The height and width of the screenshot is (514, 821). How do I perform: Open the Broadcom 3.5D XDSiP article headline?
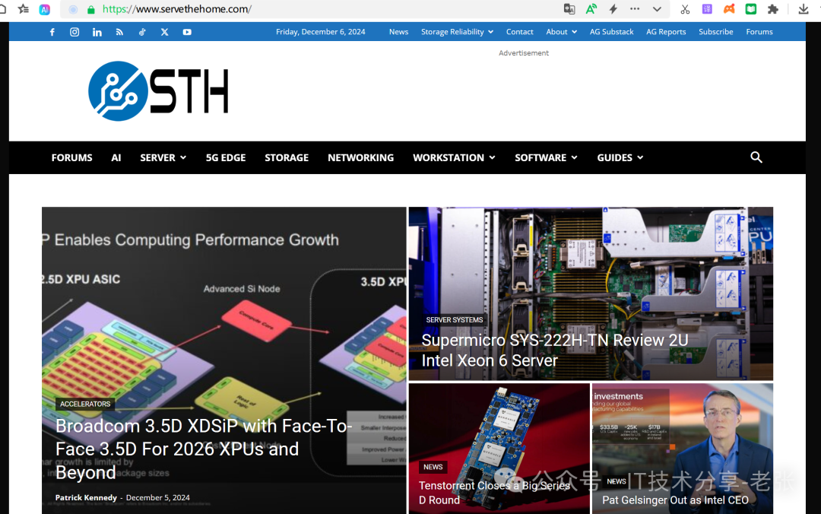click(x=204, y=449)
